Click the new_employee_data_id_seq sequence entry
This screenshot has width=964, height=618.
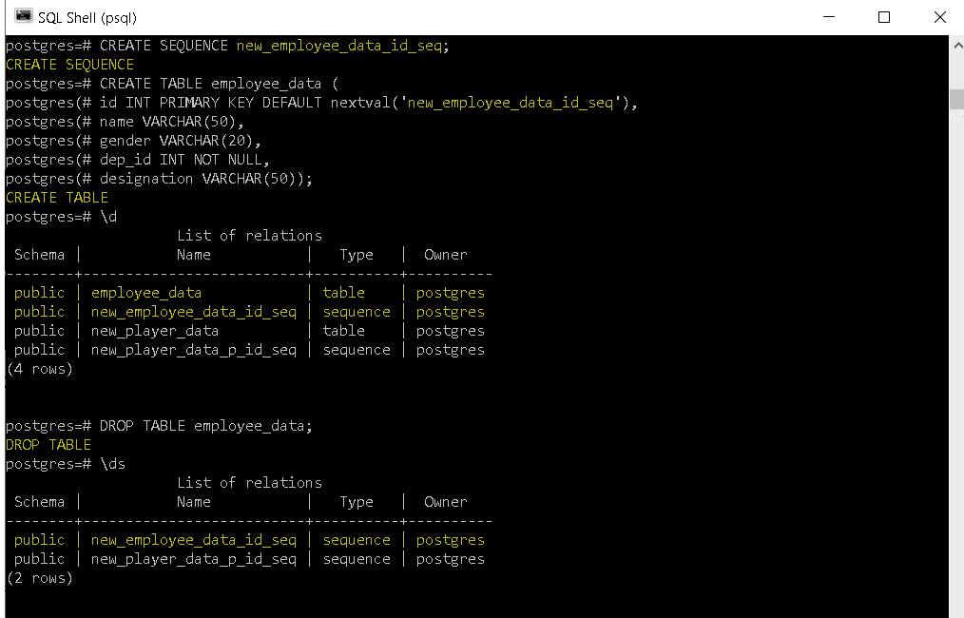193,311
